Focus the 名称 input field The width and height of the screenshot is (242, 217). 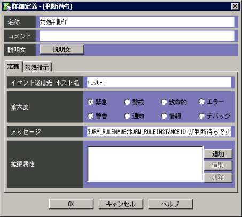[137, 22]
